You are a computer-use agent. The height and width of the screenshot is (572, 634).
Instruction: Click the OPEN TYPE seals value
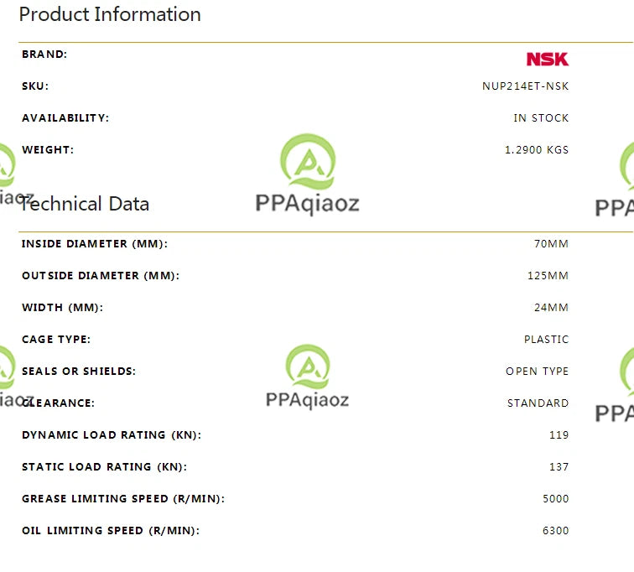537,372
